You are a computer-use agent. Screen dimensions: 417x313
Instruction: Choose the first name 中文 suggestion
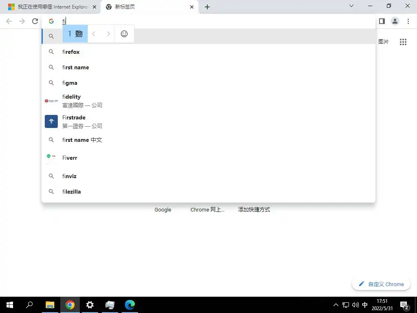pyautogui.click(x=208, y=140)
